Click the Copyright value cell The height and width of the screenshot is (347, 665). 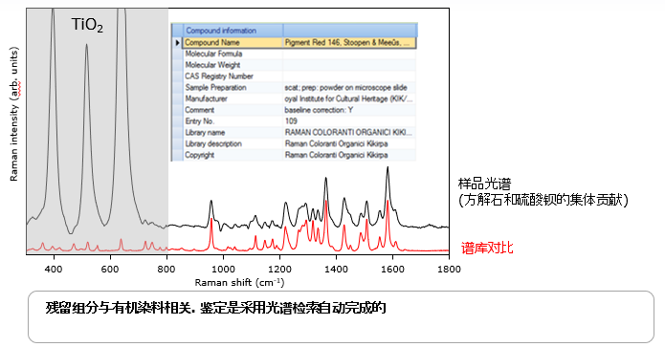(349, 155)
